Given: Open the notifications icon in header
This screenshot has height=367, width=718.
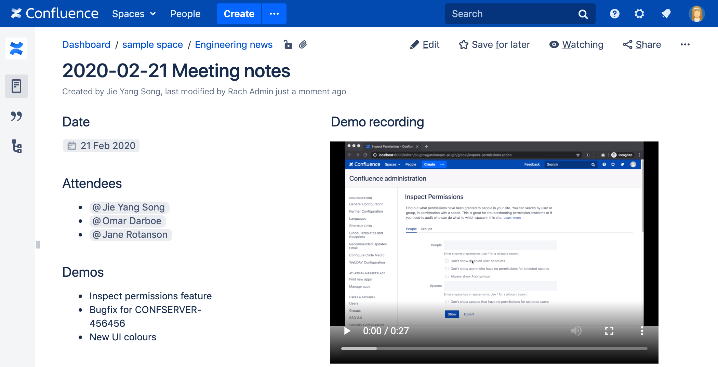Looking at the screenshot, I should coord(666,14).
